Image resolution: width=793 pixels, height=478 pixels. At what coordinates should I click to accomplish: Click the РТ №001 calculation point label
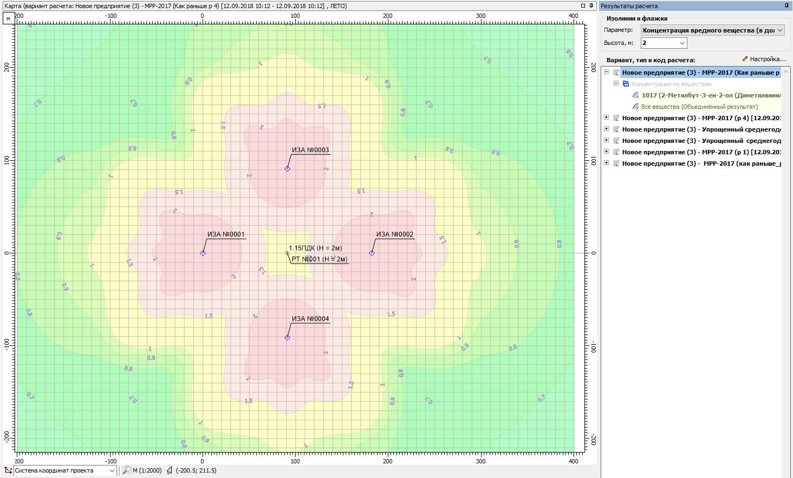pyautogui.click(x=319, y=259)
